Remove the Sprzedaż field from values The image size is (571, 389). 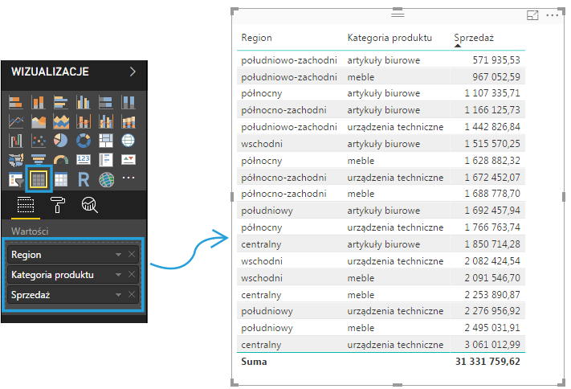coord(132,295)
